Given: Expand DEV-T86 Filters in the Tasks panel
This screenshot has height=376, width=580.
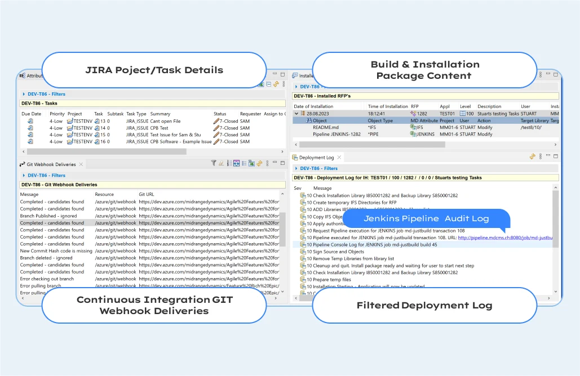Looking at the screenshot, I should (24, 95).
